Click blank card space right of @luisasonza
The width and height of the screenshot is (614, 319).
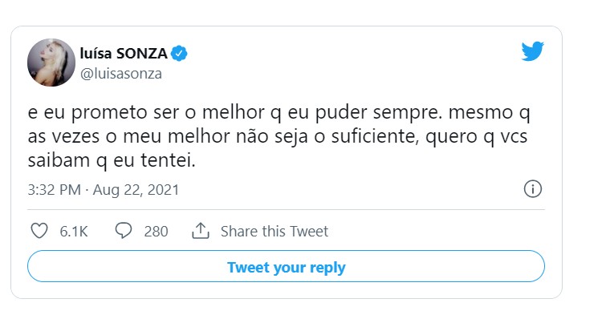pos(333,74)
